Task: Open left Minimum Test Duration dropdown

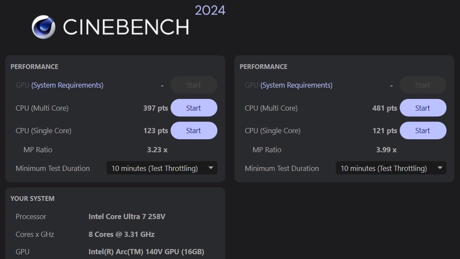Action: 162,168
